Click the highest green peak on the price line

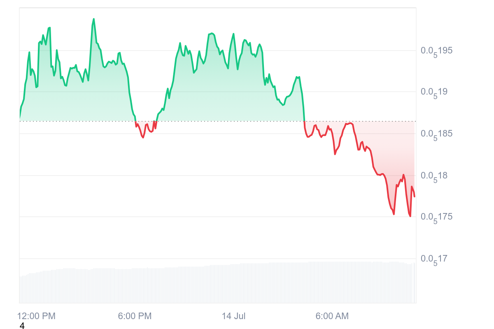tap(93, 19)
